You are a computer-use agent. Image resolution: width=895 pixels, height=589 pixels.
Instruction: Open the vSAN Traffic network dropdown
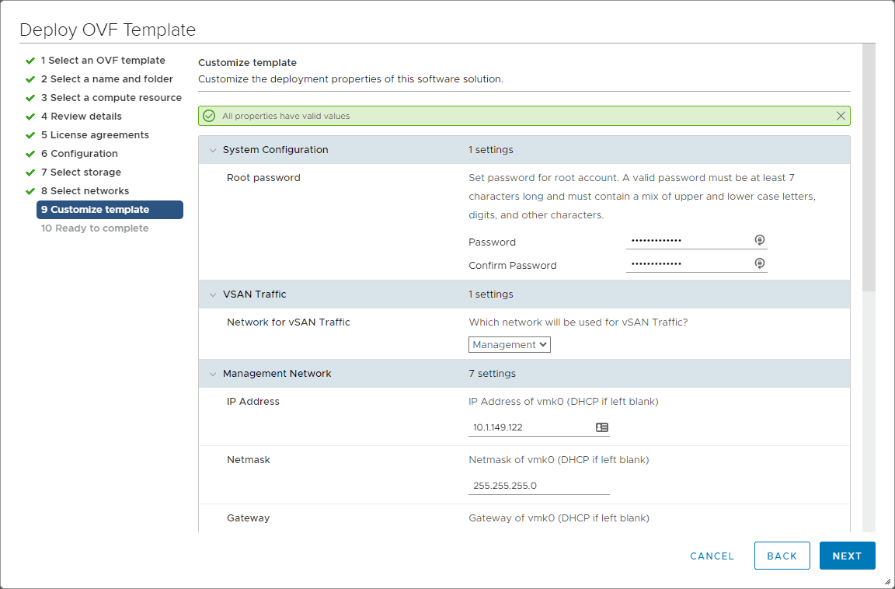pos(510,344)
